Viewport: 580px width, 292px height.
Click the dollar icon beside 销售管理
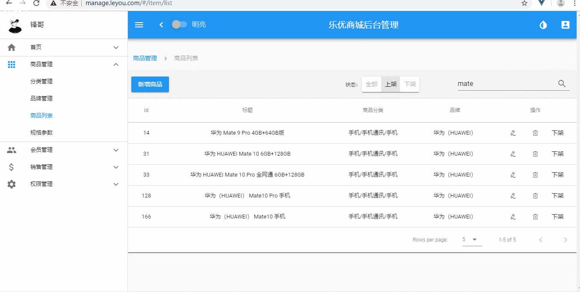12,167
